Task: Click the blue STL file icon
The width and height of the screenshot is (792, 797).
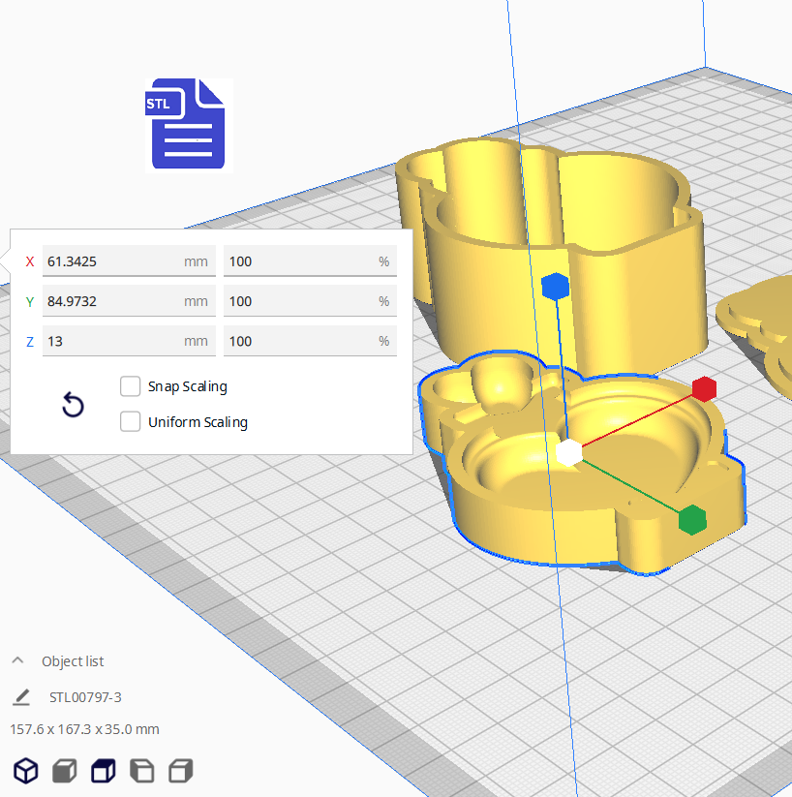Action: point(189,125)
